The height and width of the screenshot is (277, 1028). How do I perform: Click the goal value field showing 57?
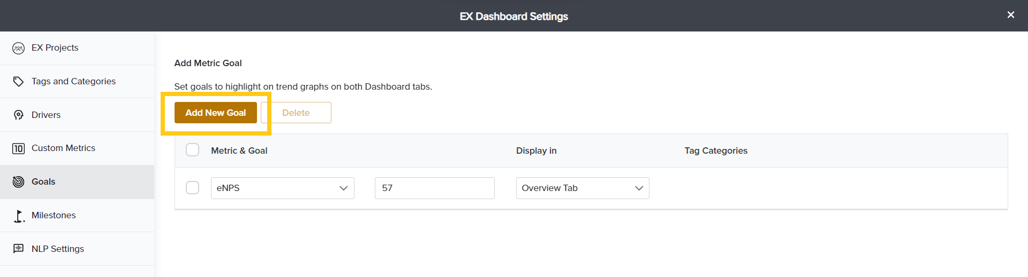coord(434,188)
